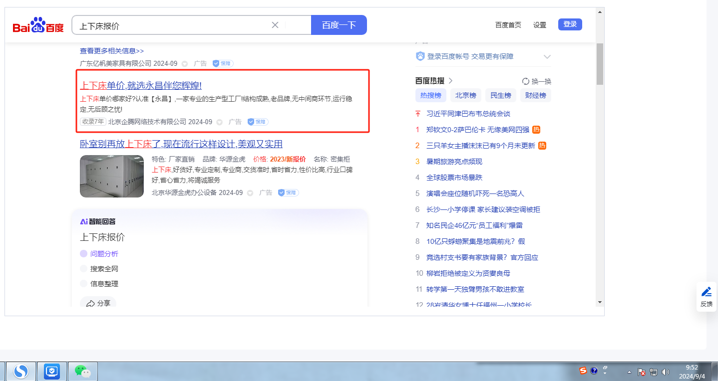Click 保障 badge on 永昌 ad result
Screen dimensions: 718x381
click(x=258, y=122)
